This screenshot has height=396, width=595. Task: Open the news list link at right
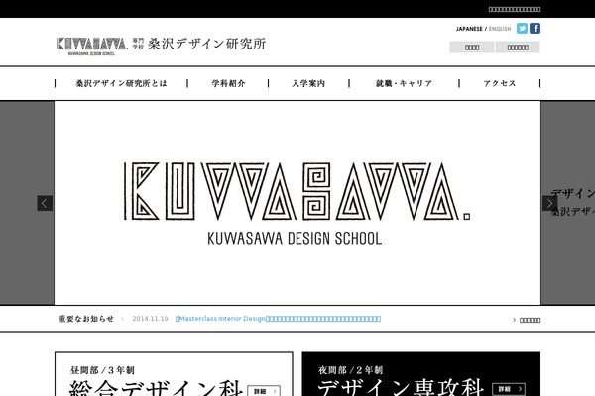click(x=527, y=320)
